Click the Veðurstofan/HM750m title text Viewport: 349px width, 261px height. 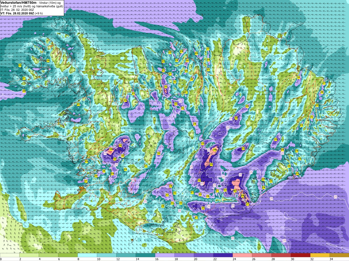[x=19, y=2]
